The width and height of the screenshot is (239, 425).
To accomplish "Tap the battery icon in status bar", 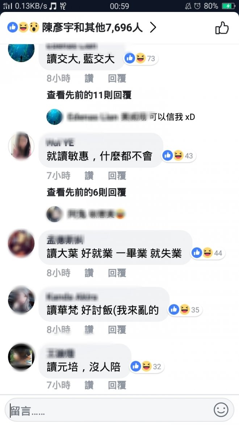I will (x=228, y=6).
